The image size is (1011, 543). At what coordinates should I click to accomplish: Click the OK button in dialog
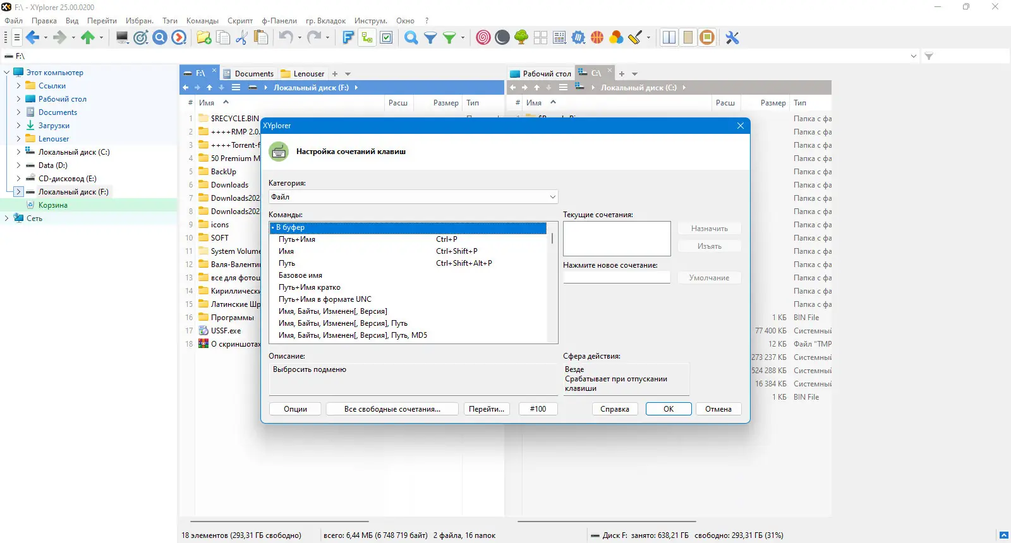coord(669,409)
